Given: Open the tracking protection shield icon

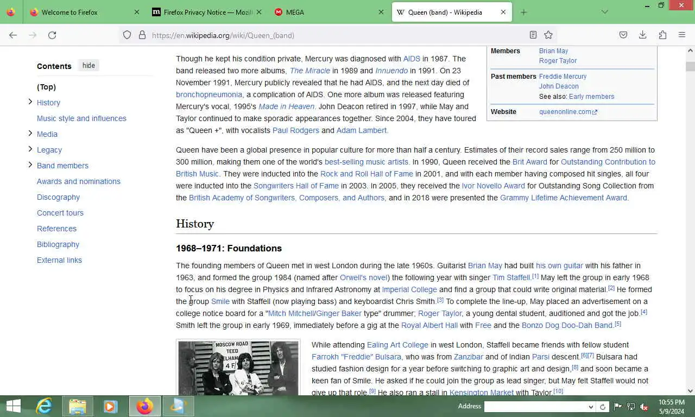Looking at the screenshot, I should [x=127, y=35].
